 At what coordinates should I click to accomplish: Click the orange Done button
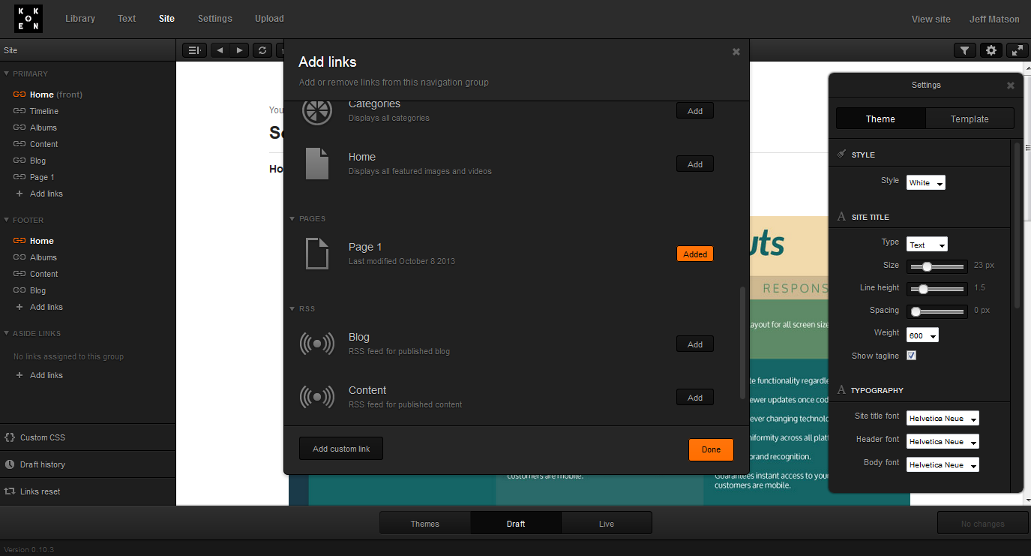pos(711,449)
